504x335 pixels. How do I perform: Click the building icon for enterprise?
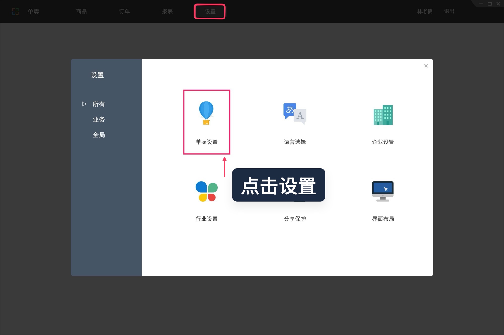tap(383, 115)
